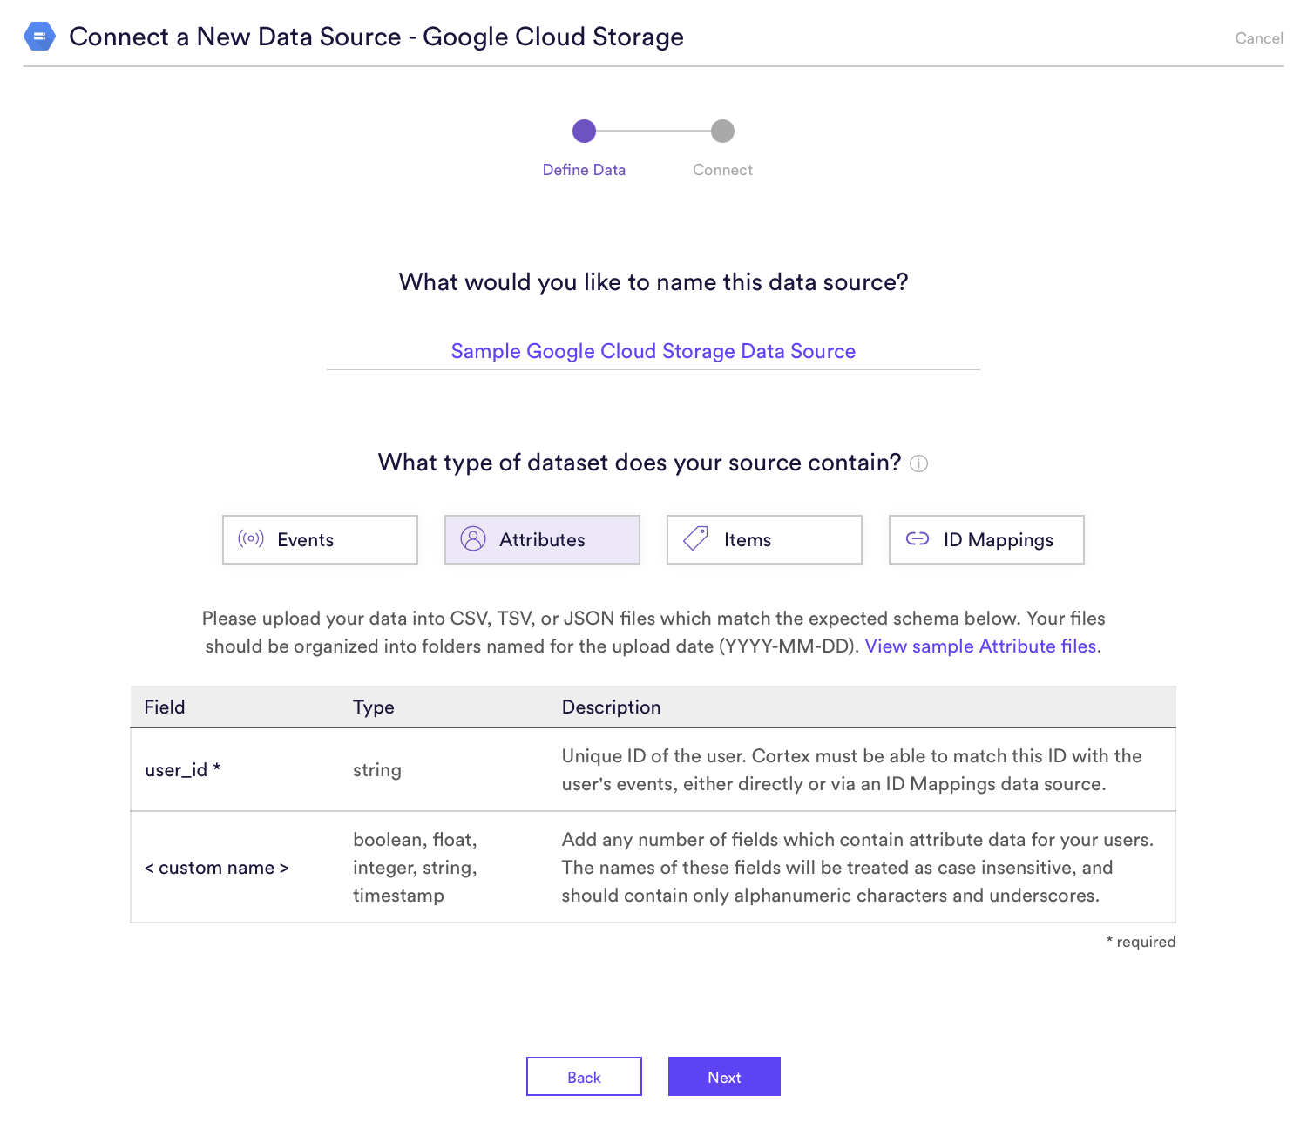Viewport: 1307px width, 1143px height.
Task: Select the Attributes dataset type
Action: [x=542, y=539]
